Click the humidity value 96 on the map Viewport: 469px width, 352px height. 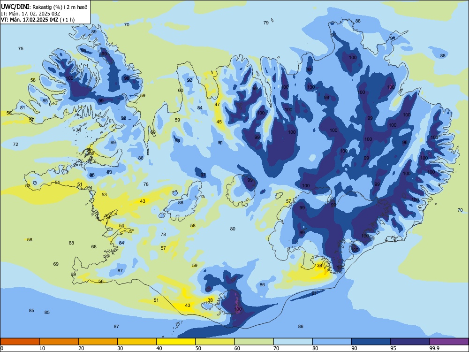pos(405,143)
